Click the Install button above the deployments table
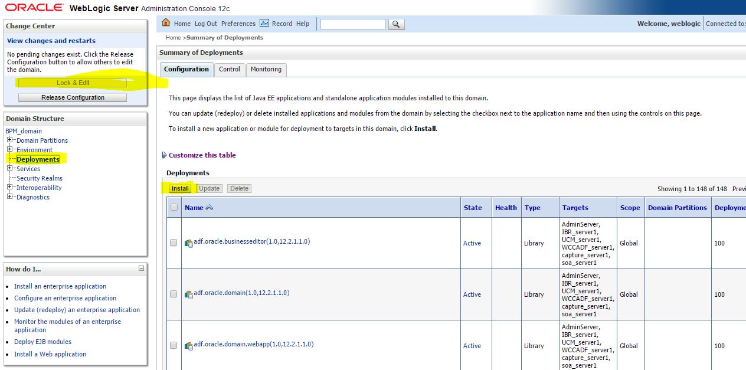This screenshot has width=746, height=370. point(179,188)
